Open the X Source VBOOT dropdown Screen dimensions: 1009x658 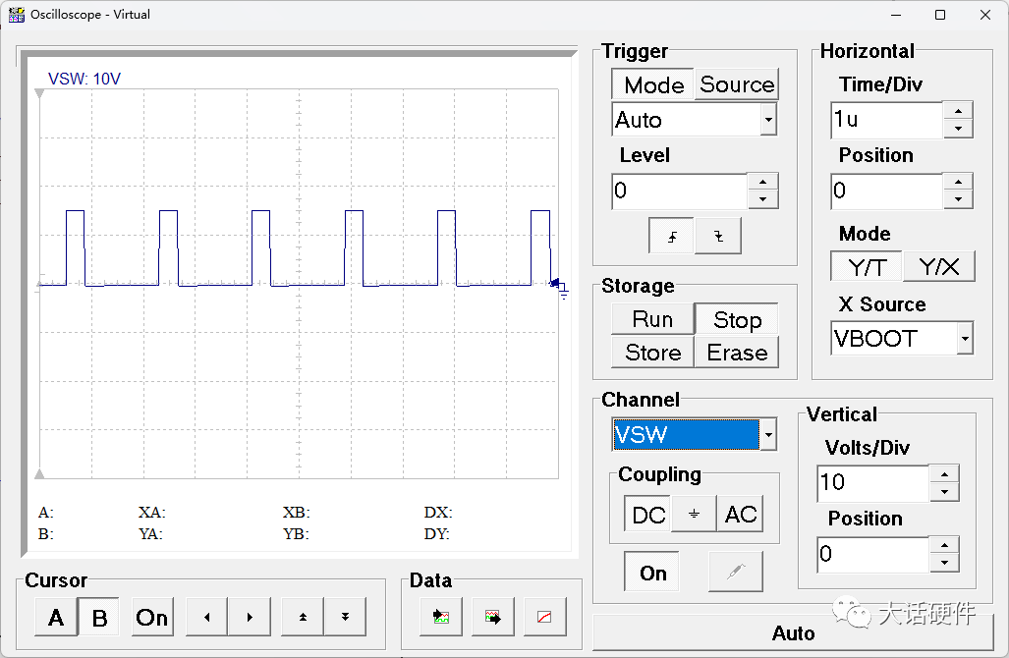(x=965, y=338)
